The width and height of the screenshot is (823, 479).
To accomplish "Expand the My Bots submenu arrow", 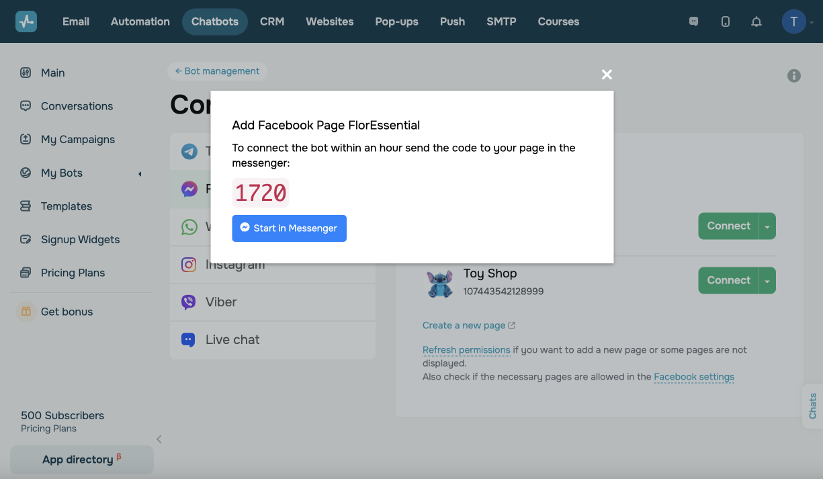I will pyautogui.click(x=140, y=174).
